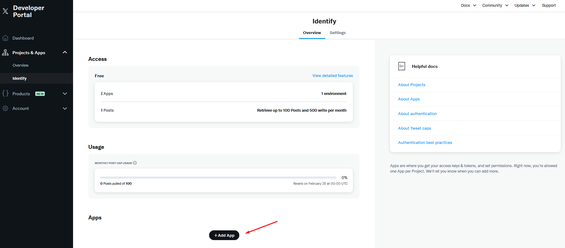This screenshot has width=565, height=248.
Task: Open the About Tweet caps link
Action: click(414, 128)
